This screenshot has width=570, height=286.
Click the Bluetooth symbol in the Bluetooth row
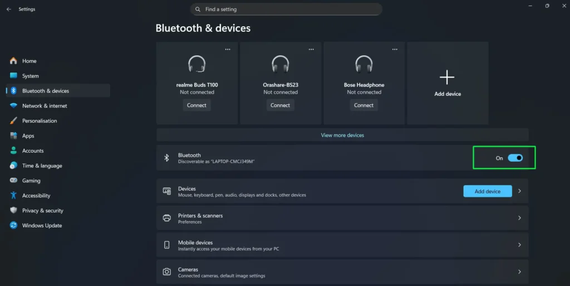coord(166,158)
